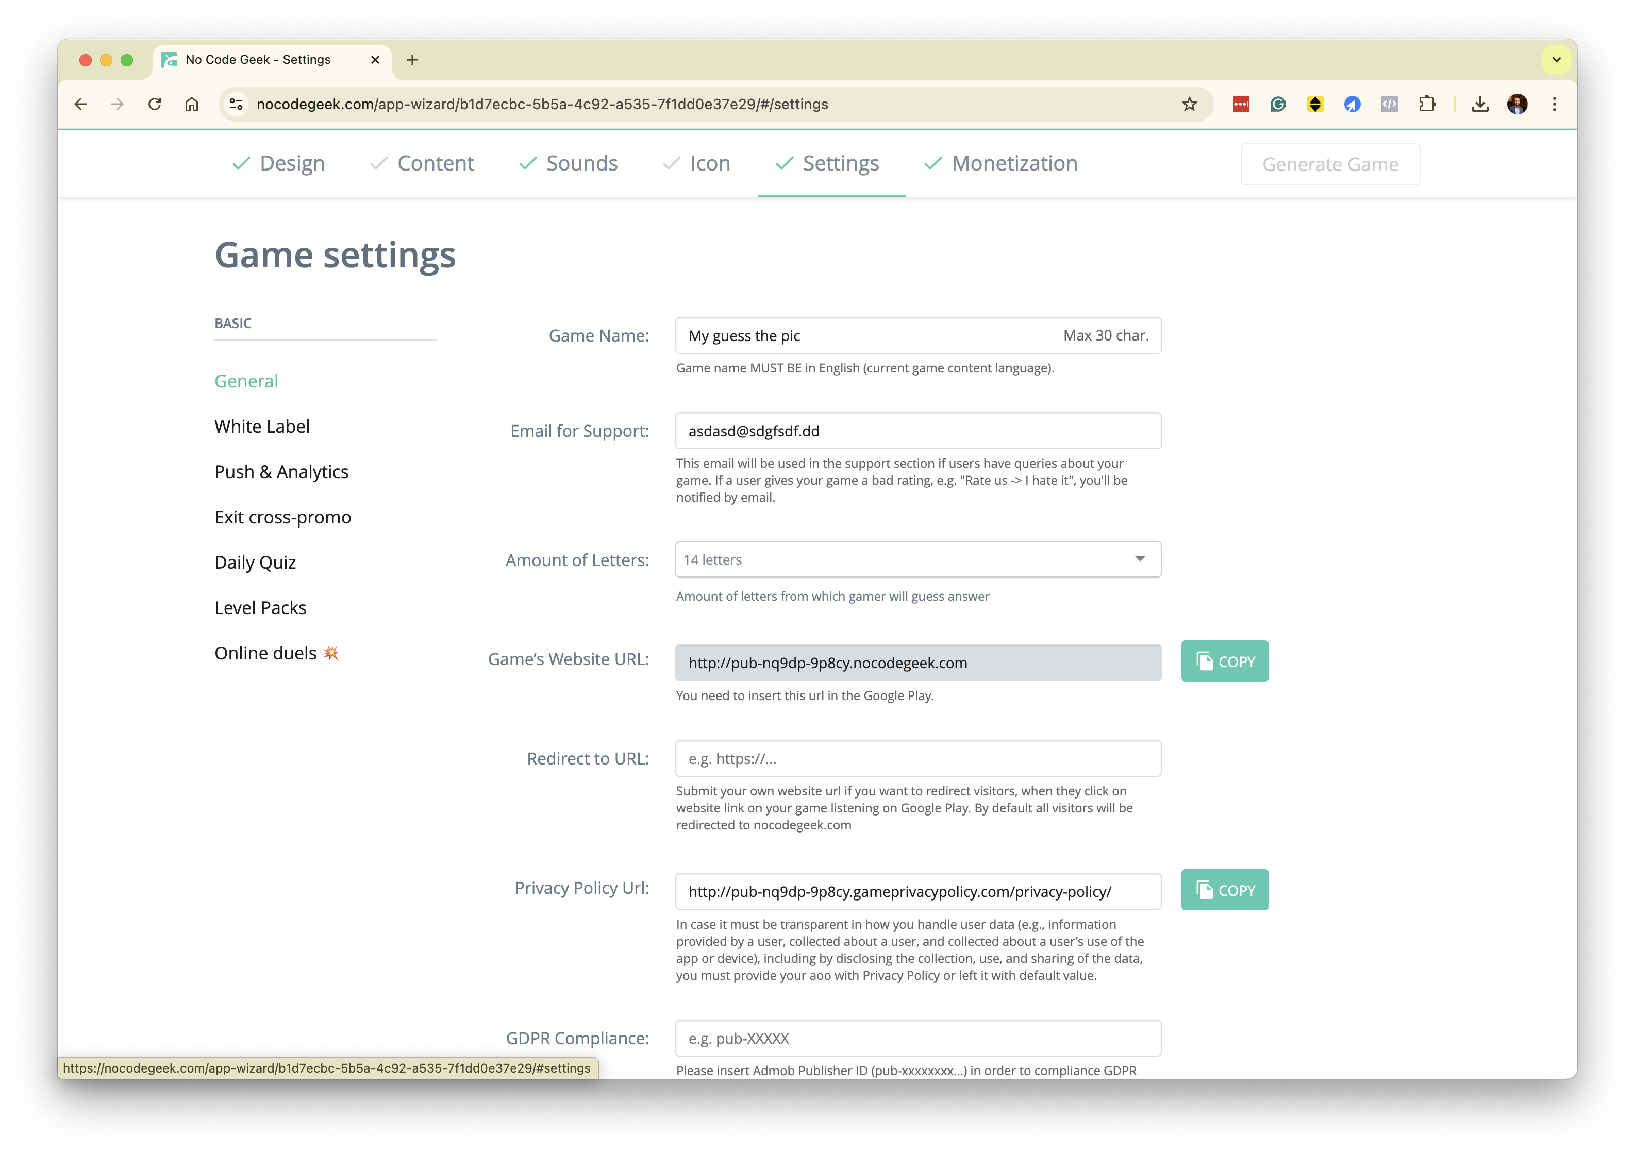1635x1155 pixels.
Task: Open Level Packs settings
Action: pos(261,608)
